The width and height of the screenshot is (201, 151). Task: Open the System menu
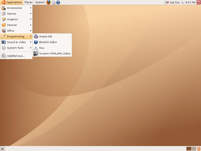pyautogui.click(x=40, y=2)
